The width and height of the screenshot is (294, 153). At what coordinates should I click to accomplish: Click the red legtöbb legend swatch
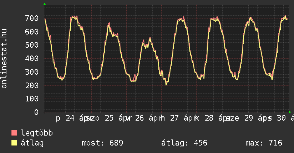pyautogui.click(x=14, y=133)
